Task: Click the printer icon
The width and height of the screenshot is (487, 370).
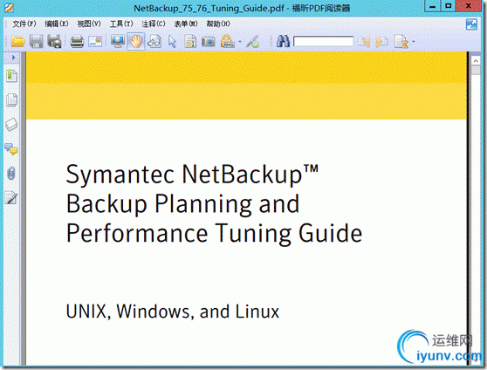Action: point(77,41)
